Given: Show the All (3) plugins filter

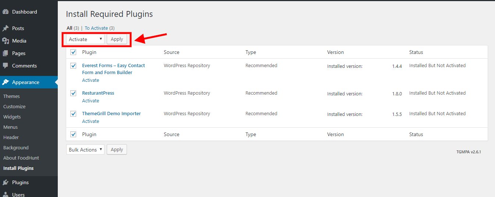Looking at the screenshot, I should tap(73, 28).
